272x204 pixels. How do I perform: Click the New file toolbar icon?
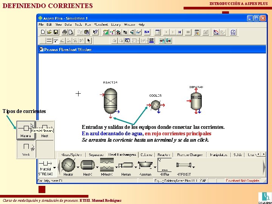[x=43, y=32]
